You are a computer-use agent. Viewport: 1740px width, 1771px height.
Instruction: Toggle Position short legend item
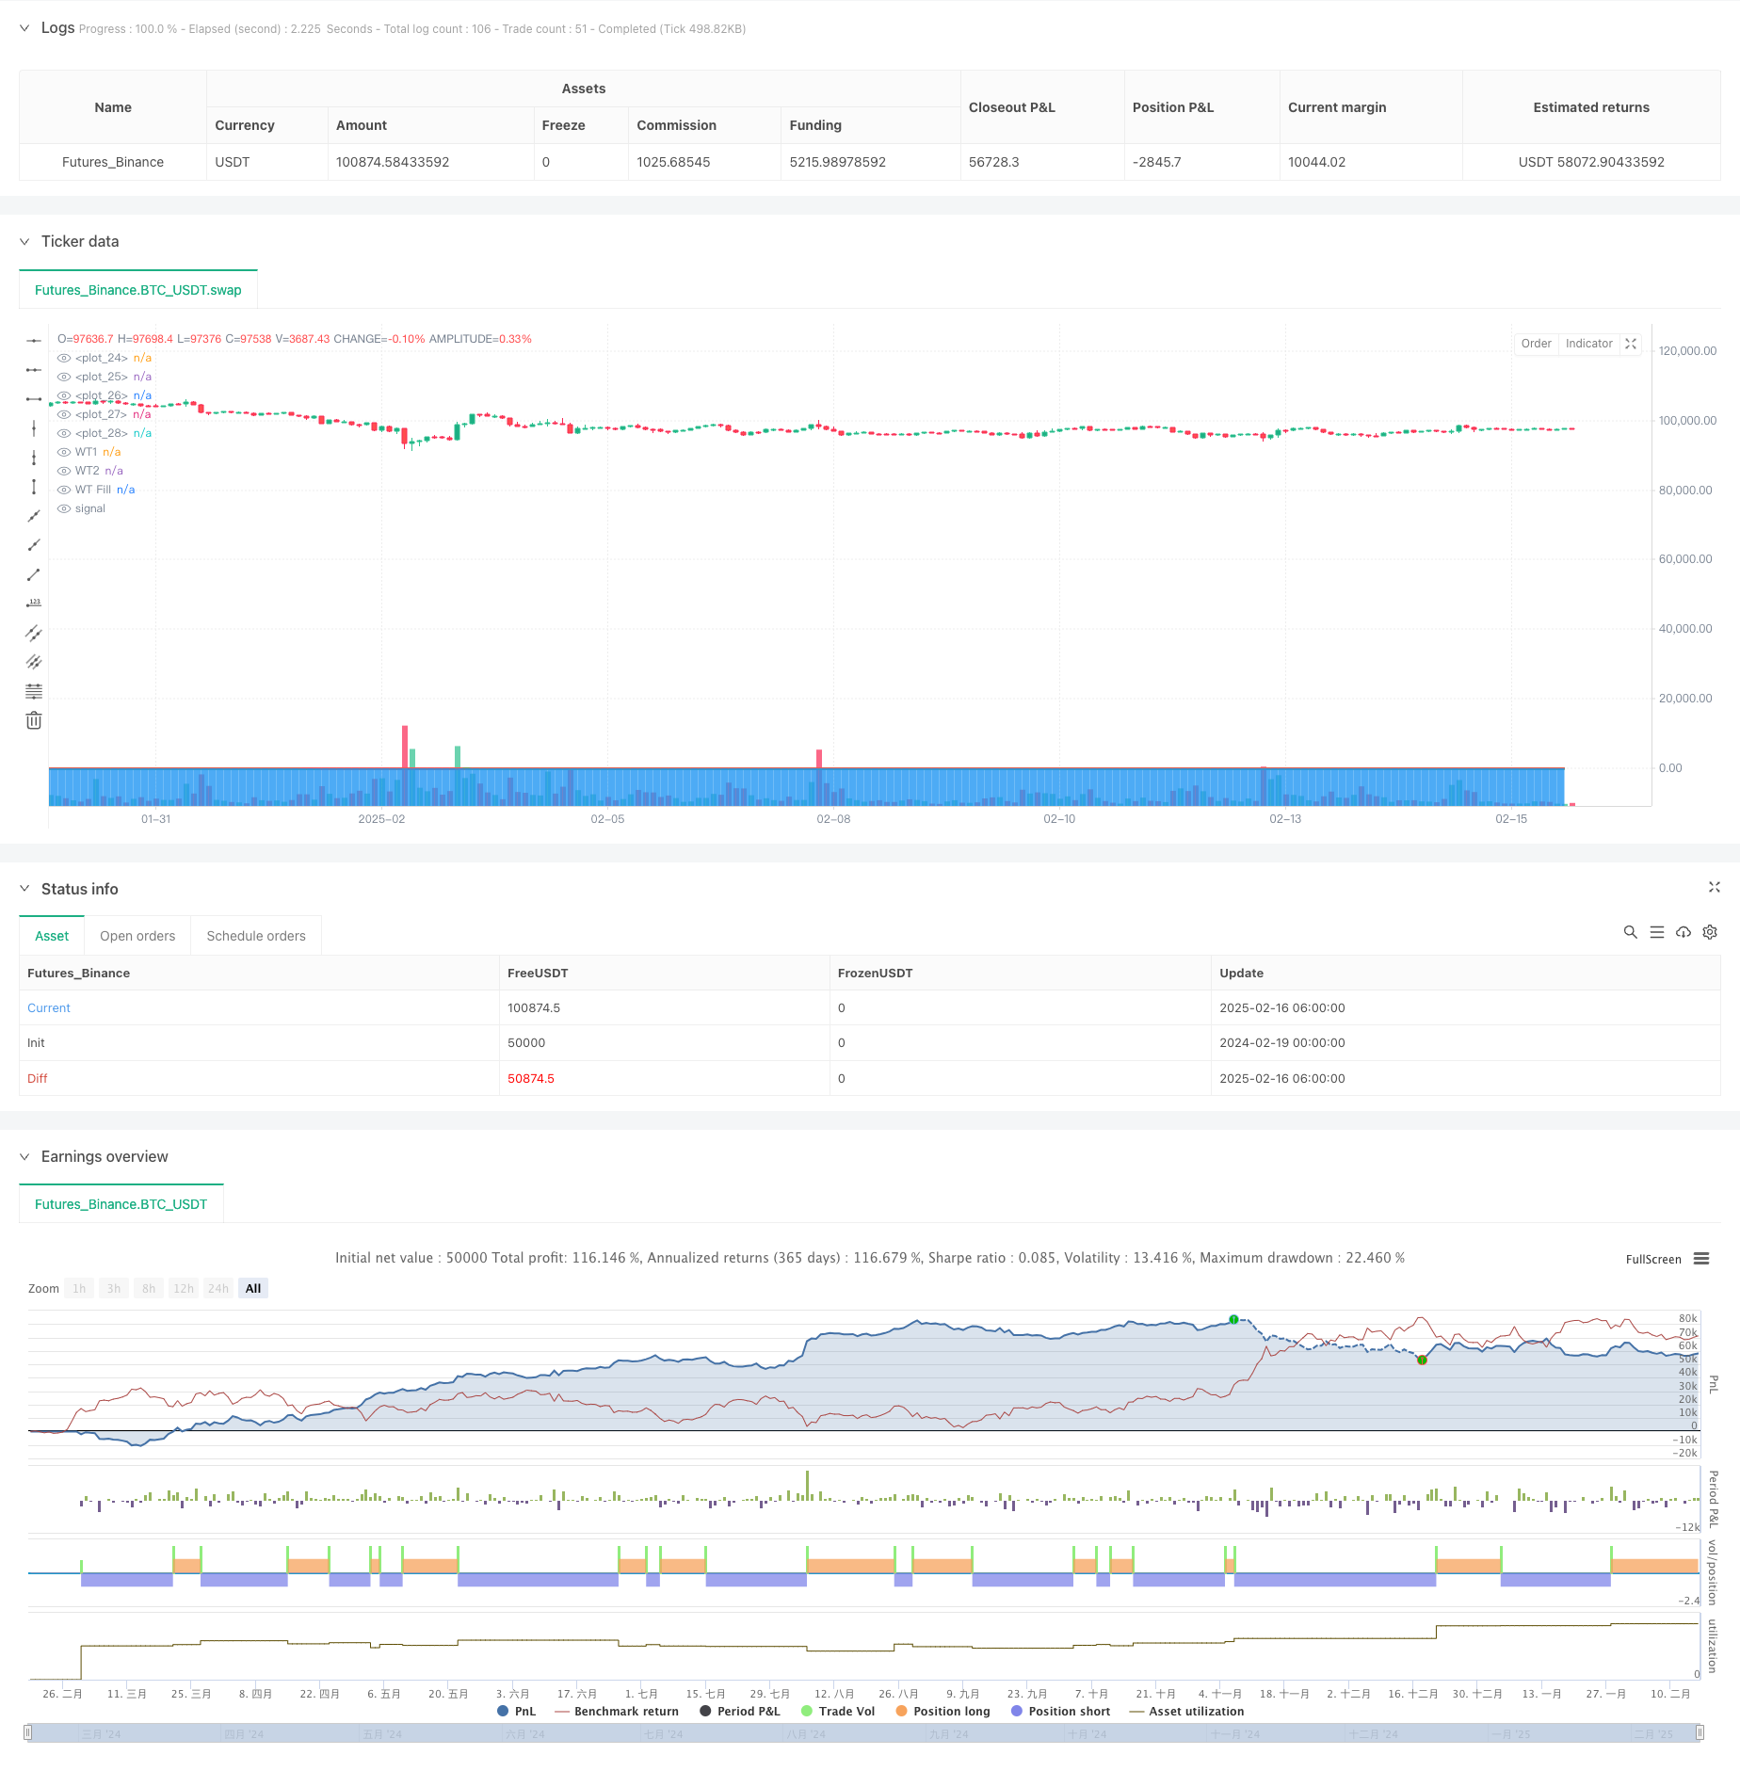coord(1060,1711)
